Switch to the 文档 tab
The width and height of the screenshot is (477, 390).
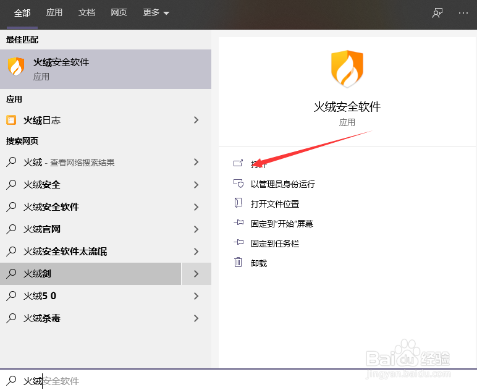(87, 12)
